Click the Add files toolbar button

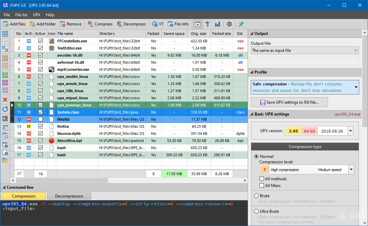click(x=14, y=24)
